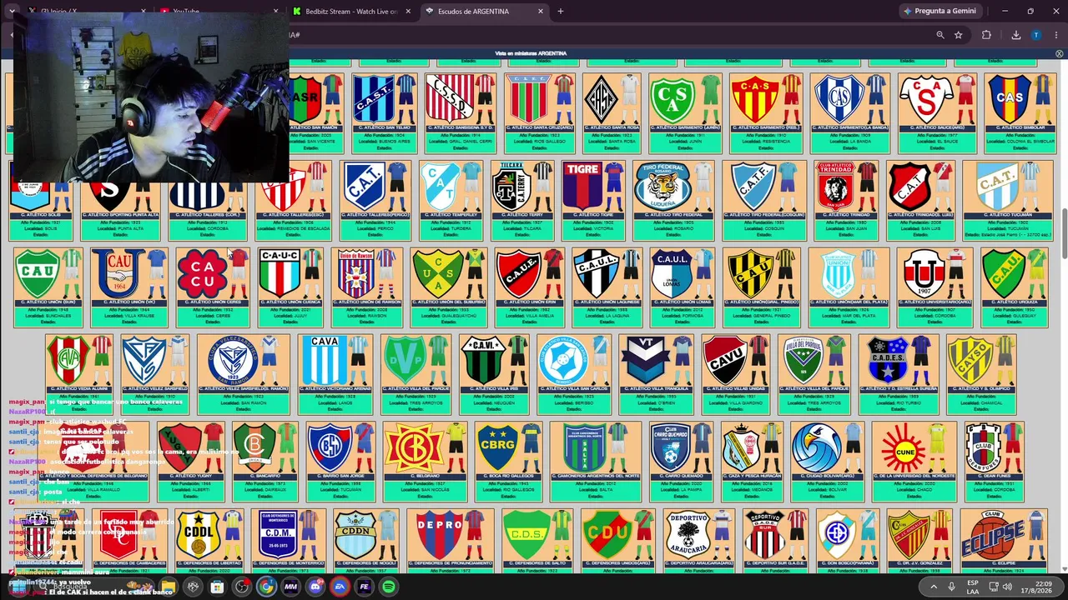Open the EA app from the taskbar
This screenshot has width=1068, height=600.
click(x=340, y=587)
